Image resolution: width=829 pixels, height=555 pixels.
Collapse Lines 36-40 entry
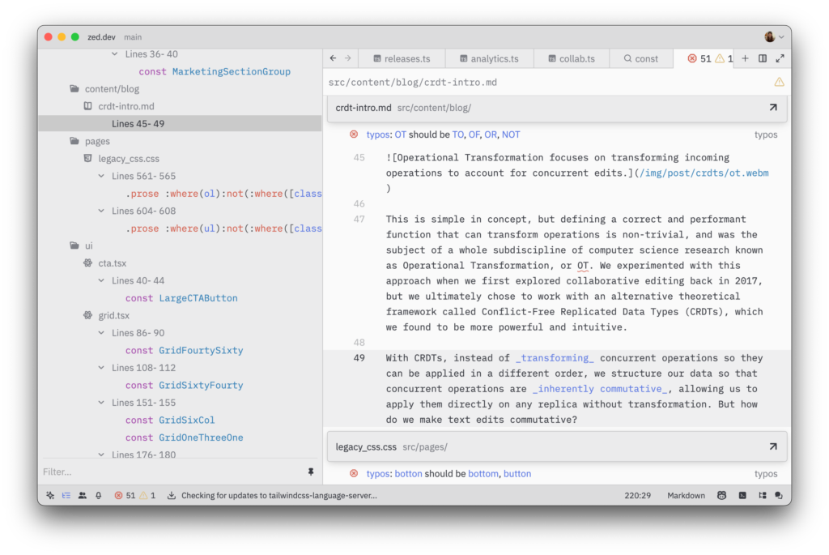115,54
